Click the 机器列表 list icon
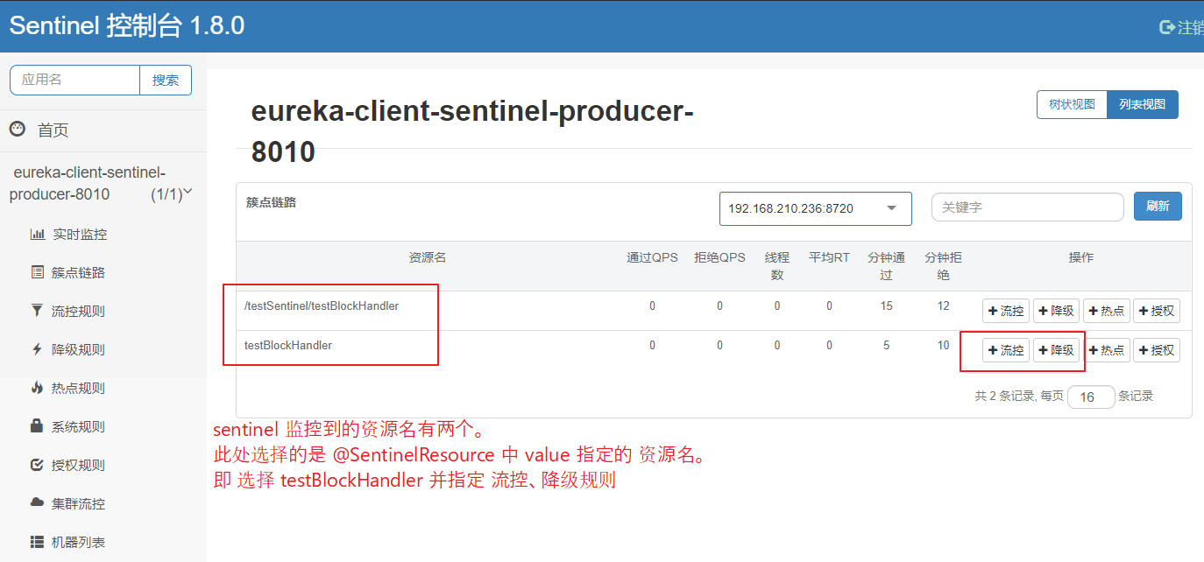 pyautogui.click(x=37, y=542)
